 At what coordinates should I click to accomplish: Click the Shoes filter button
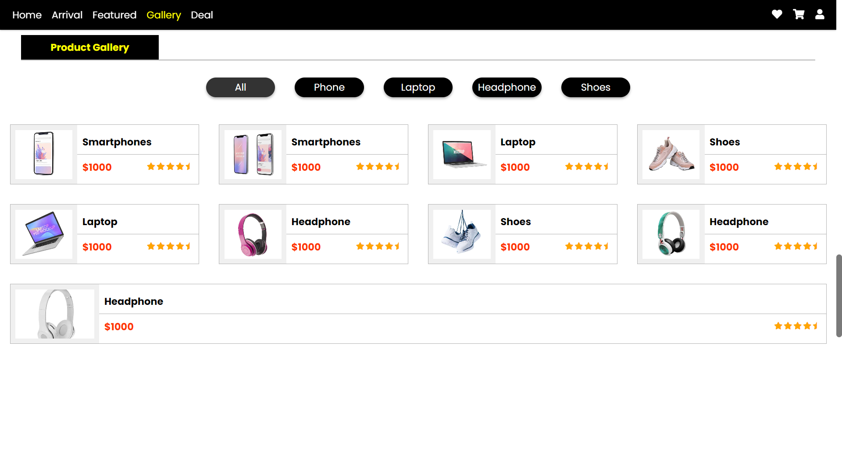pyautogui.click(x=595, y=87)
